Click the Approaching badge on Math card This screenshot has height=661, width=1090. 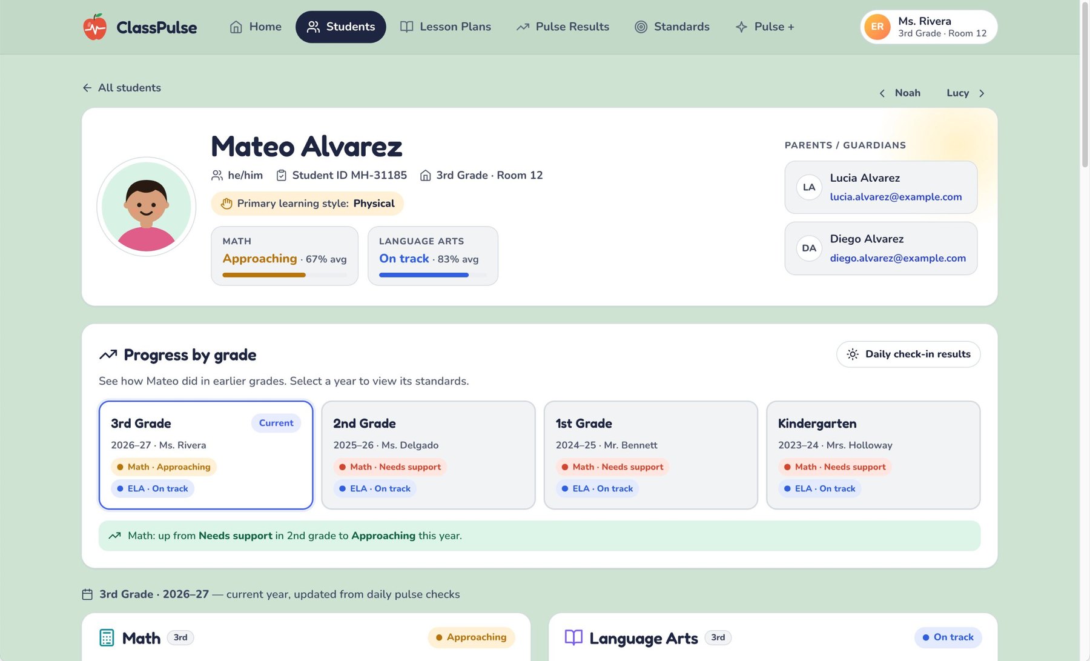pyautogui.click(x=471, y=637)
